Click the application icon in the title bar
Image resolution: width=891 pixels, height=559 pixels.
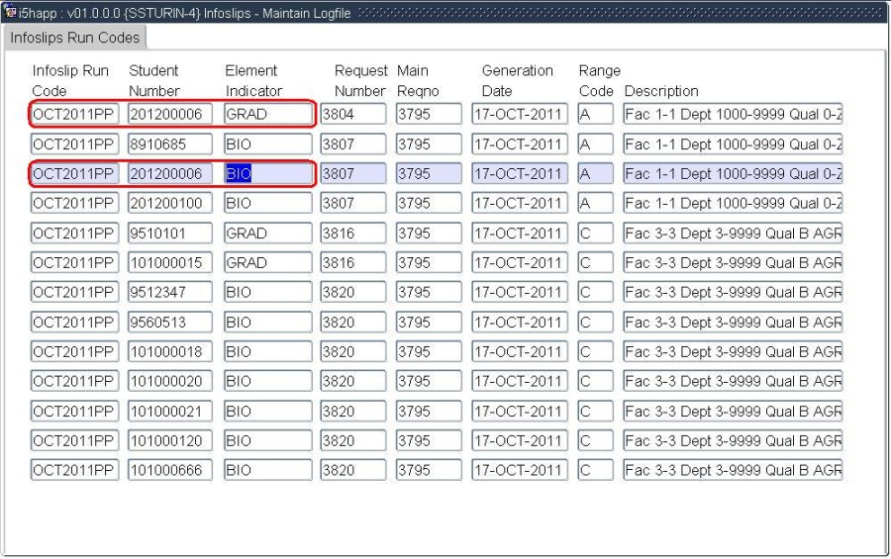(9, 11)
